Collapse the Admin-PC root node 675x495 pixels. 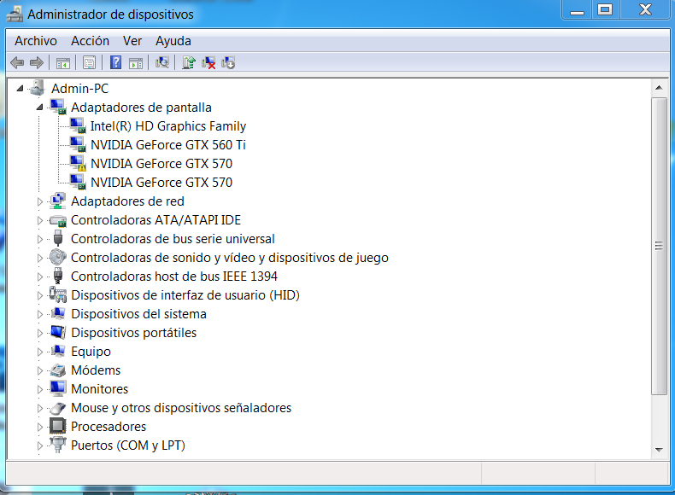pyautogui.click(x=20, y=89)
